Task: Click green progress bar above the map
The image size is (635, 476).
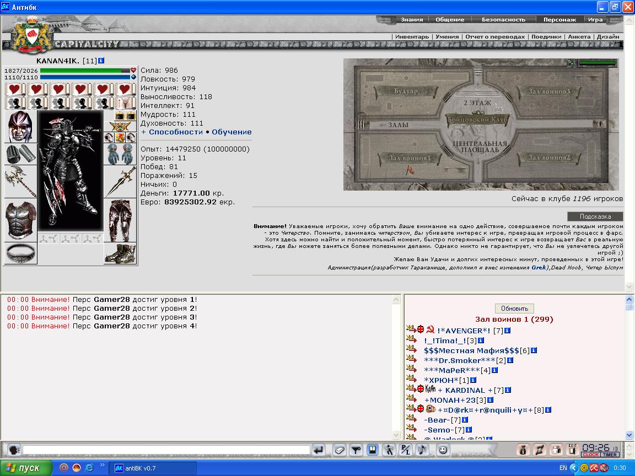Action: click(x=598, y=63)
